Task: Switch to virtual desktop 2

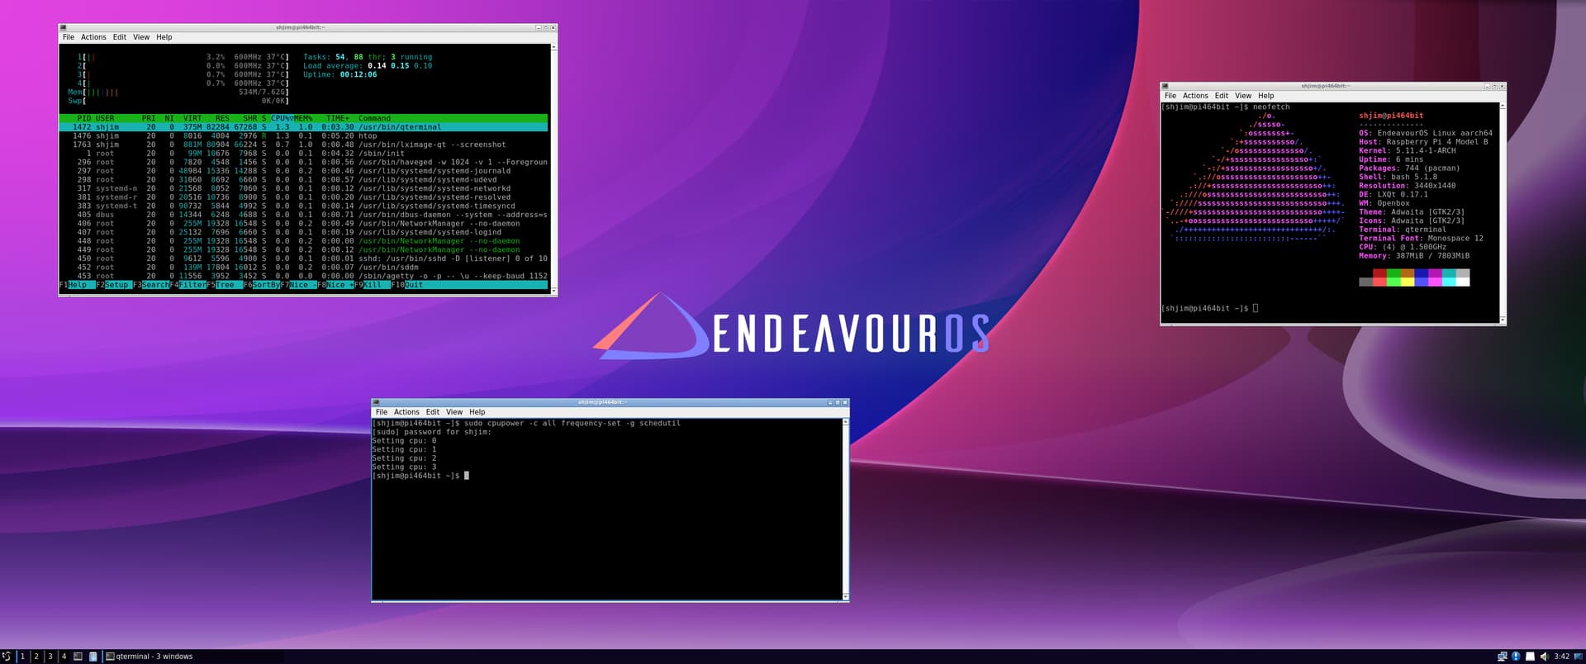Action: click(36, 657)
